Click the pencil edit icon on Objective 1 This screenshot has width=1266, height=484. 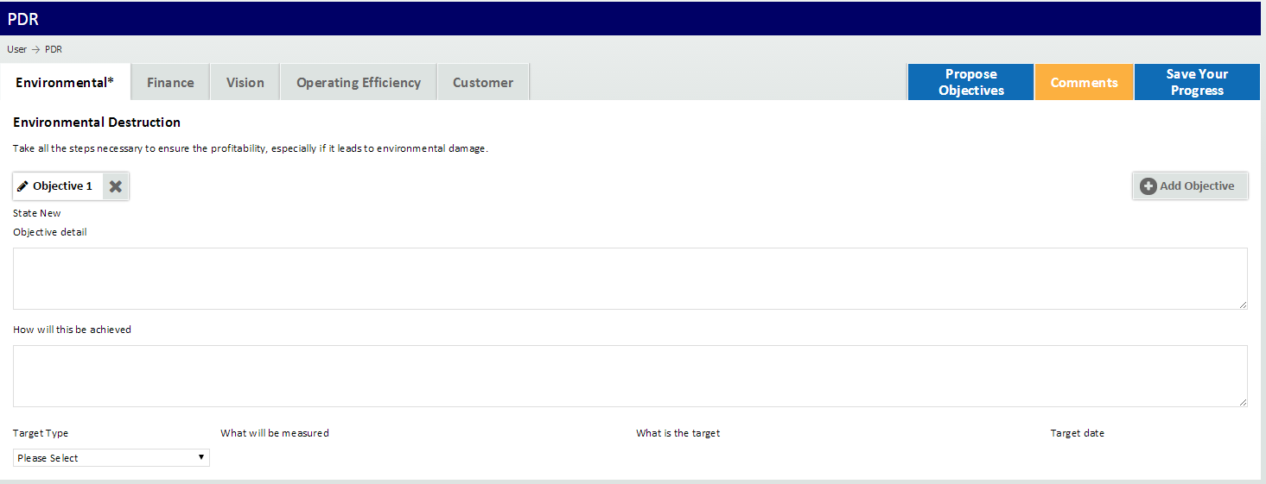pyautogui.click(x=22, y=186)
